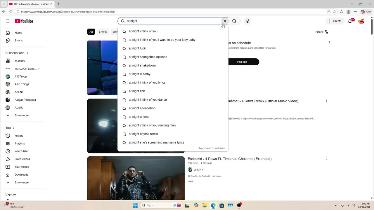
Task: Open the Windows Start menu
Action: 135,205
